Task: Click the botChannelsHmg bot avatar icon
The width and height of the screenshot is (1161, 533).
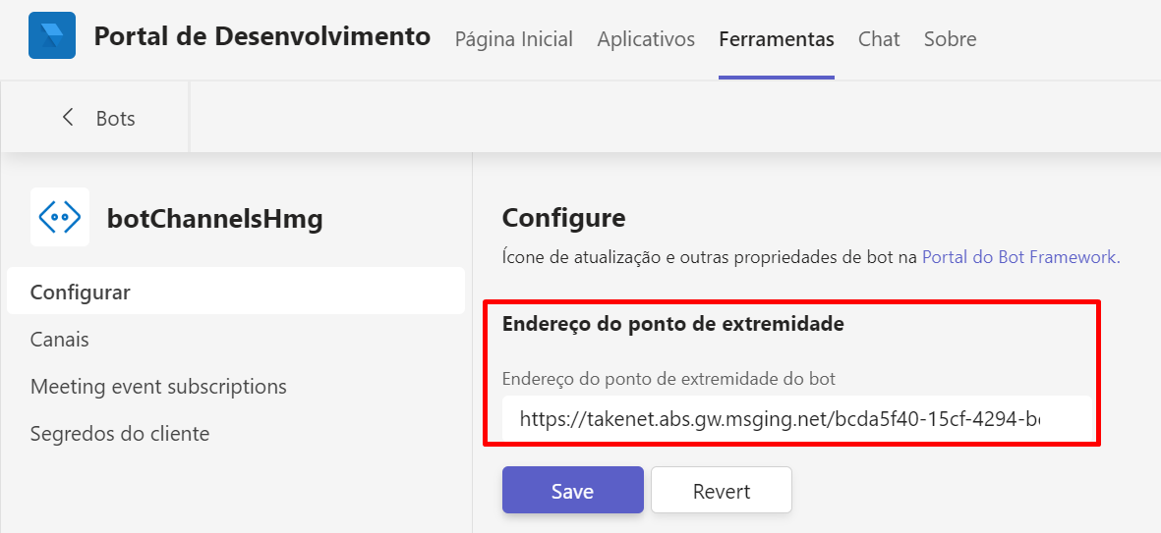Action: [60, 217]
